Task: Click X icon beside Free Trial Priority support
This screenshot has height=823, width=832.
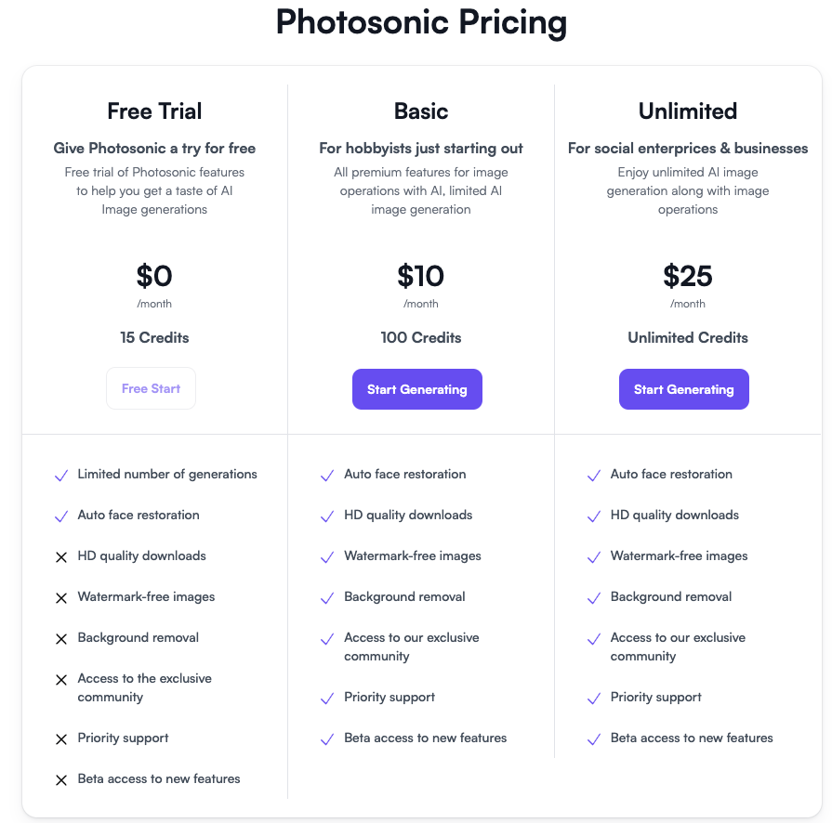Action: click(61, 738)
